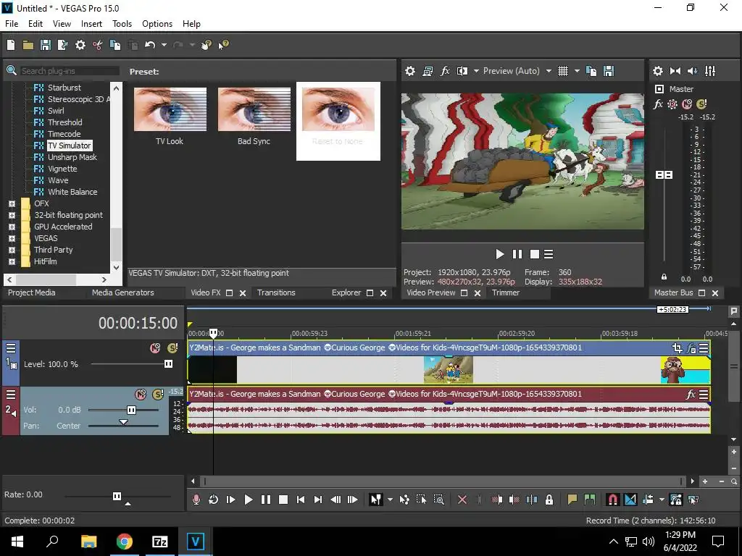Go to the start of the timeline
742x556 pixels.
click(x=301, y=500)
